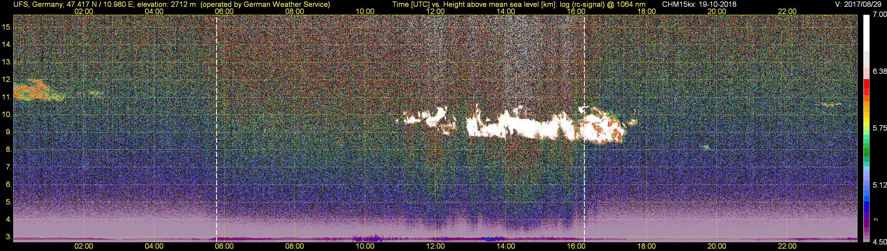This screenshot has width=887, height=251.
Task: Click the "log (rc-signal) @ 1064 nm" text
Action: pyautogui.click(x=603, y=4)
